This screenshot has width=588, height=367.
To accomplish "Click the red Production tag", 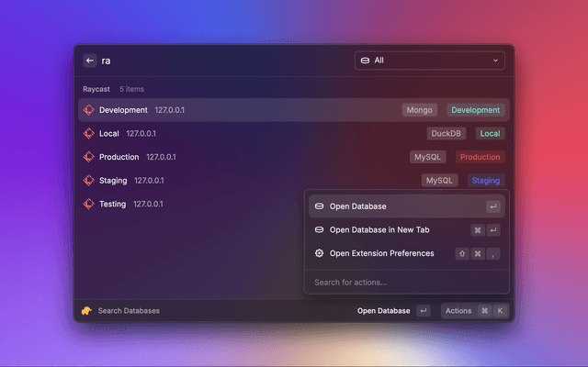I will tap(480, 157).
